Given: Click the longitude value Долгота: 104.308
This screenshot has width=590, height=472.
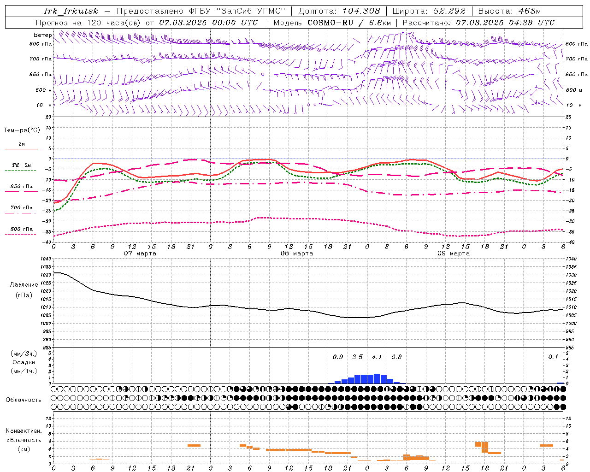Looking at the screenshot, I should pos(339,11).
